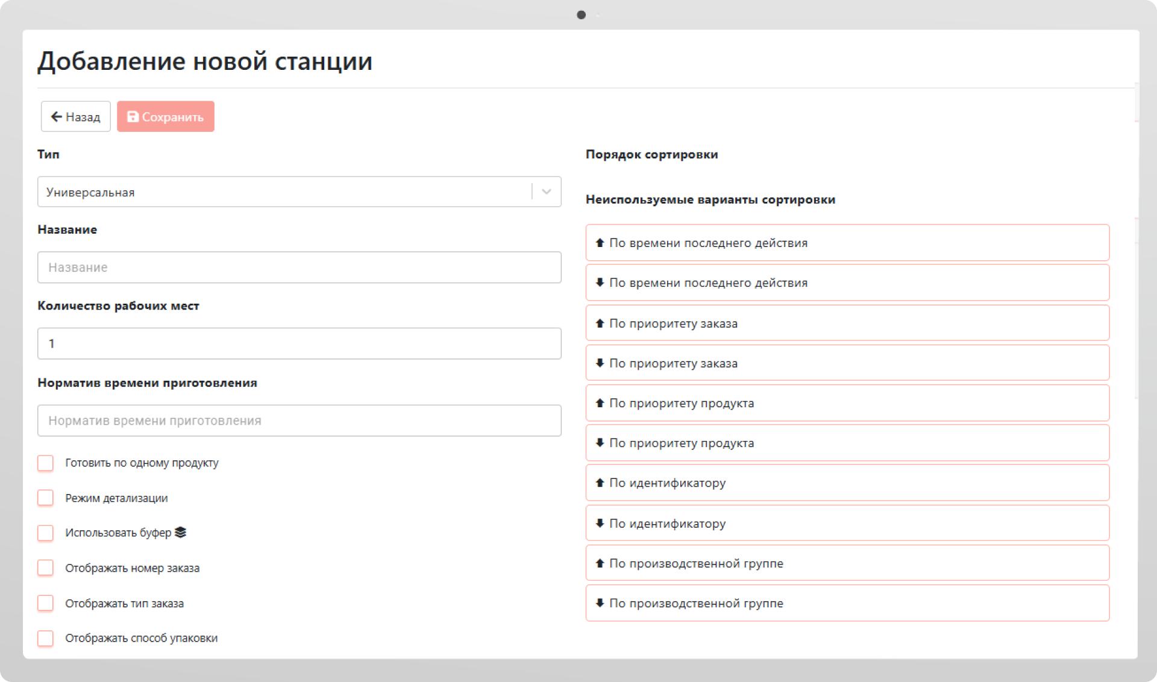This screenshot has width=1157, height=682.
Task: Focus the Название text field
Action: pos(299,267)
